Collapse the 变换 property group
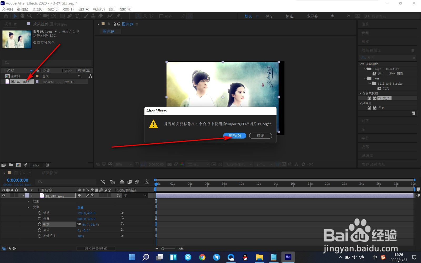 [28, 207]
